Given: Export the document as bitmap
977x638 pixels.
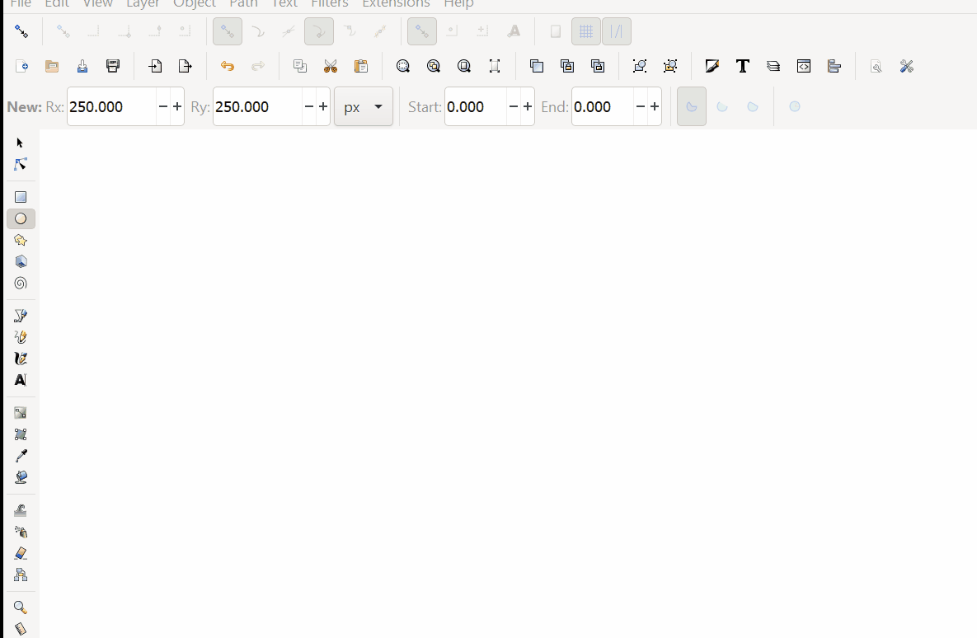Looking at the screenshot, I should tap(186, 66).
